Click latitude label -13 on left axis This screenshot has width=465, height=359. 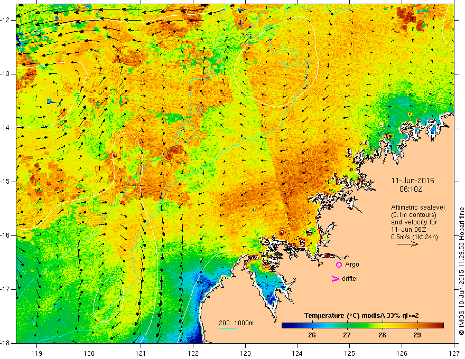(6, 74)
